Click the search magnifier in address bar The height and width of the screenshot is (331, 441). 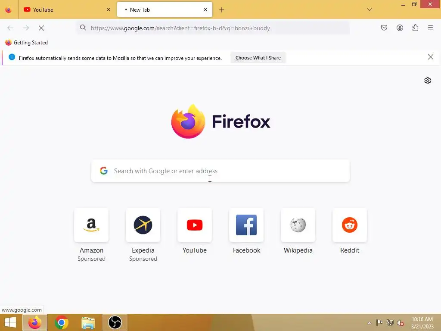pyautogui.click(x=83, y=28)
